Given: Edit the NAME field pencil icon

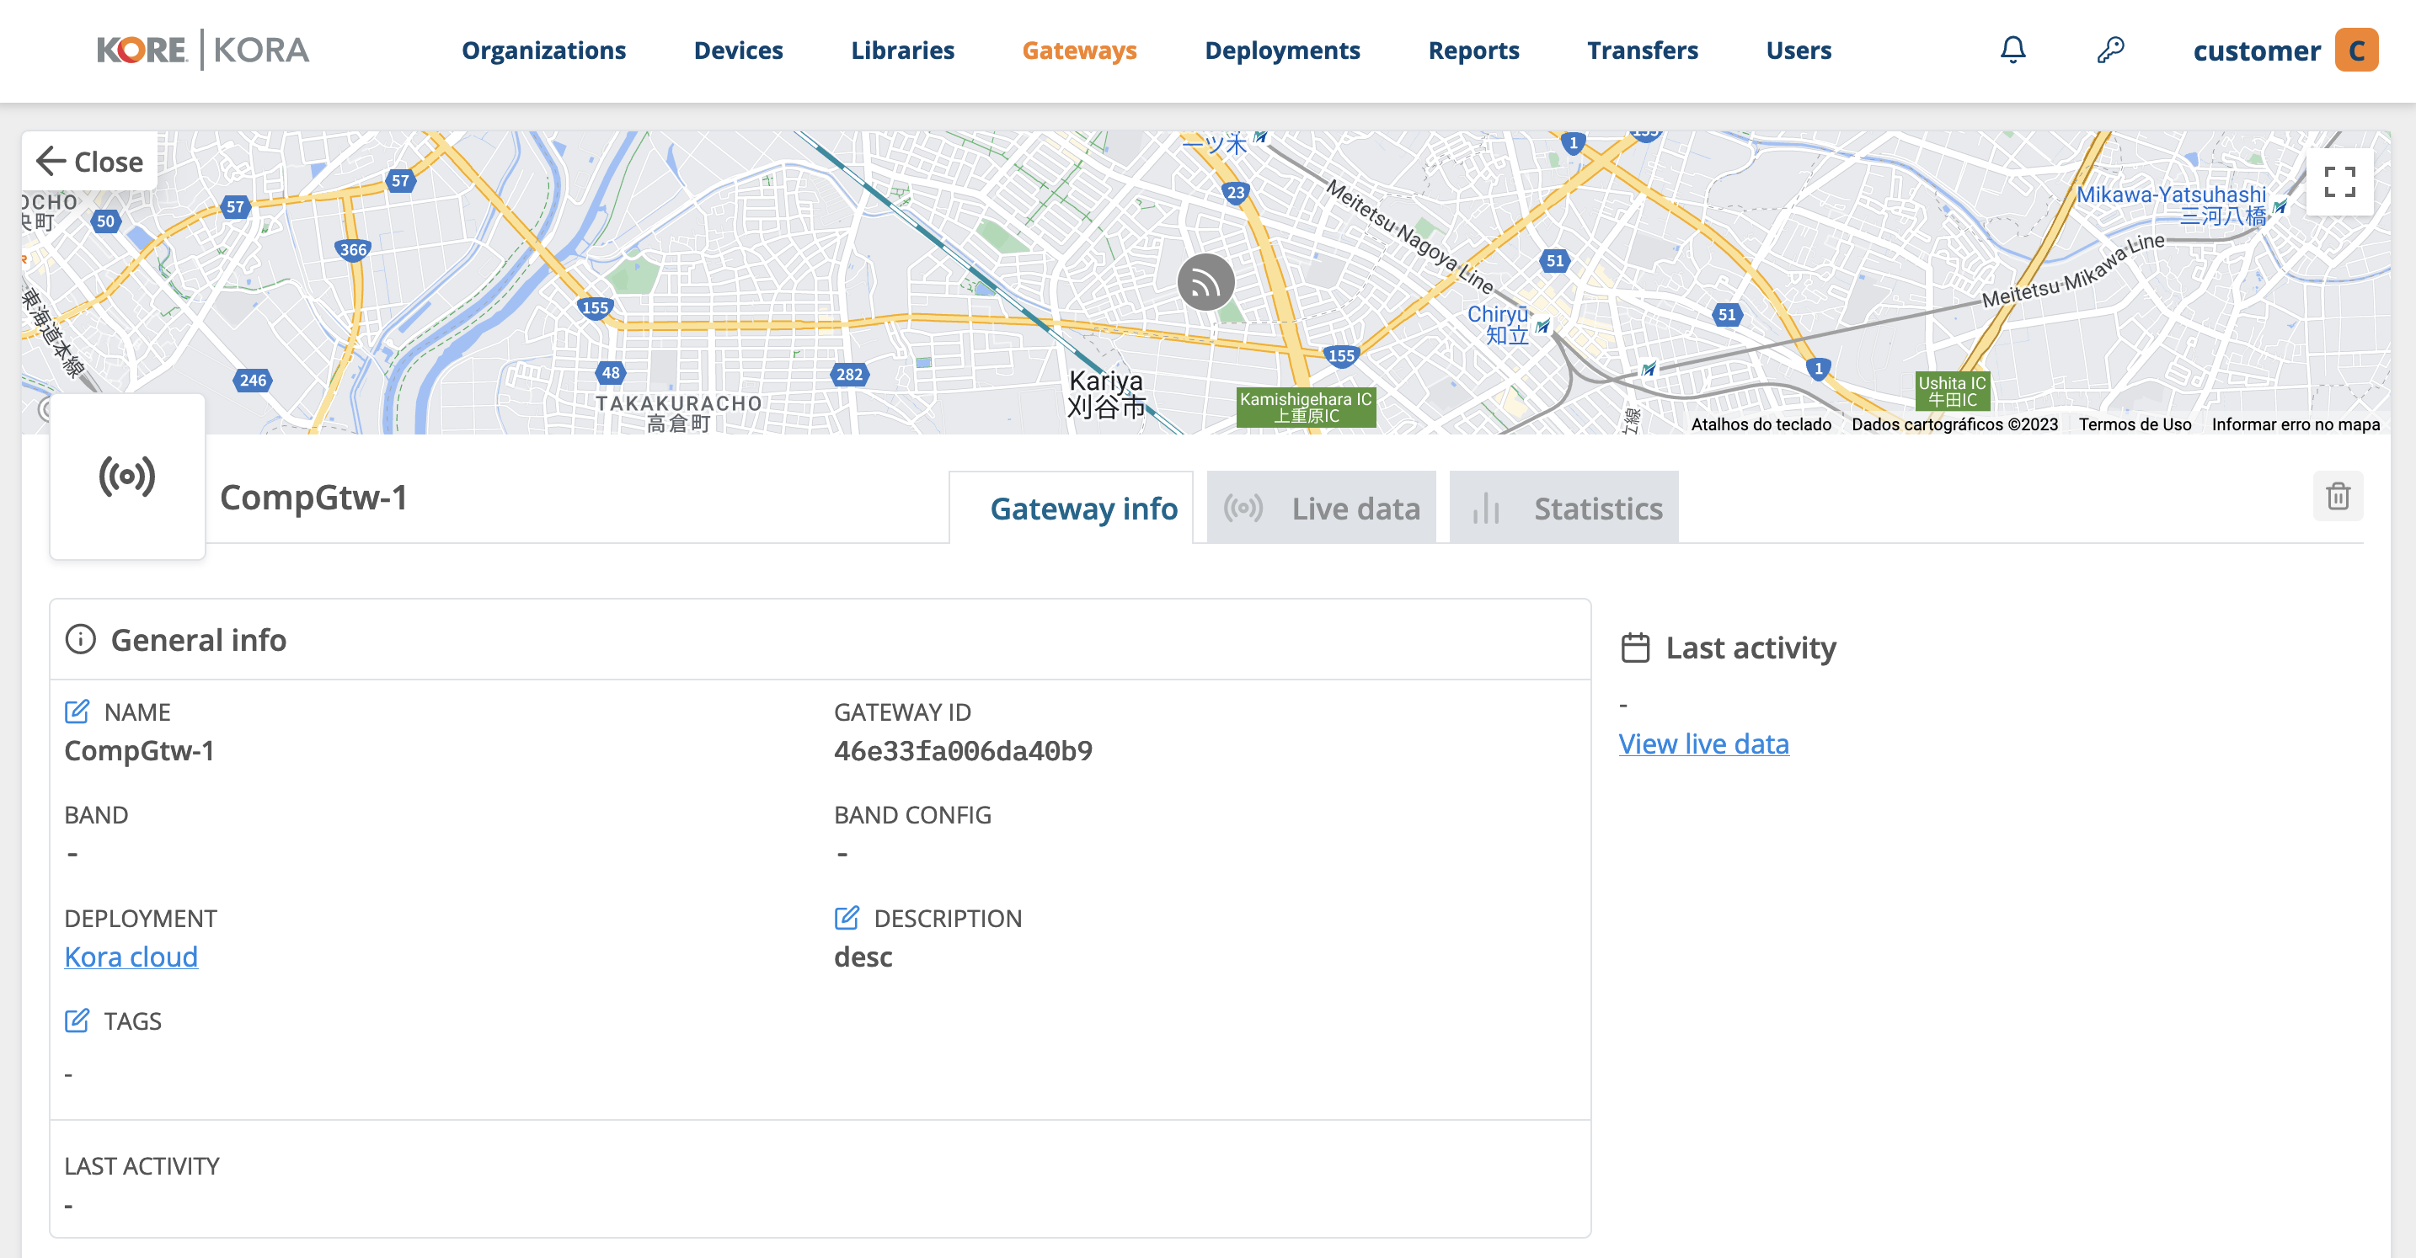Looking at the screenshot, I should point(77,712).
